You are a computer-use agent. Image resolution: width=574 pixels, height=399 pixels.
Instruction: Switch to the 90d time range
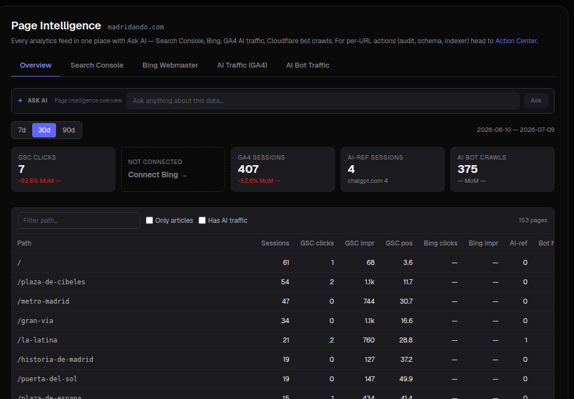coord(68,130)
